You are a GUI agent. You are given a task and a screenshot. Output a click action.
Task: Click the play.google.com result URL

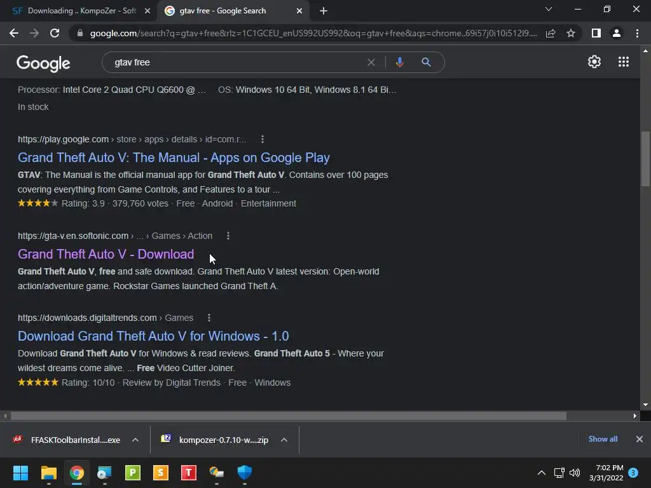point(132,139)
